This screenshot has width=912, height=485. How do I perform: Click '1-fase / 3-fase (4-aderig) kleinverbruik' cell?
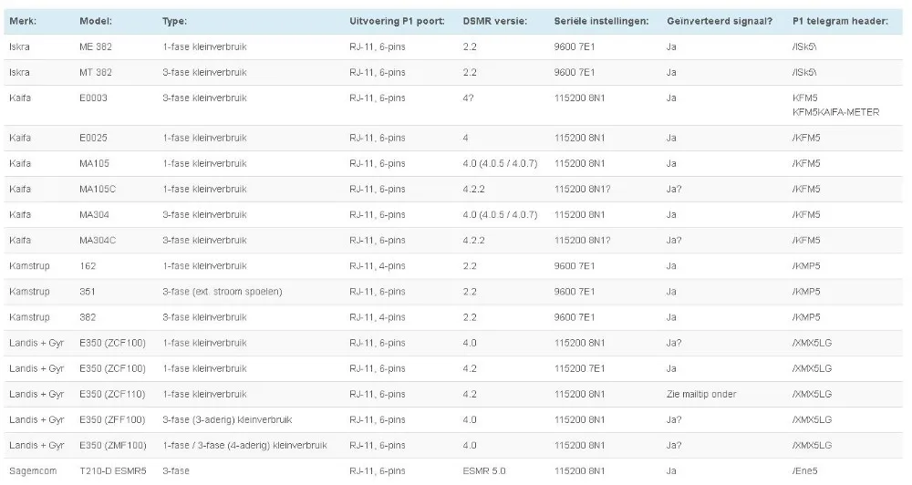pyautogui.click(x=244, y=446)
